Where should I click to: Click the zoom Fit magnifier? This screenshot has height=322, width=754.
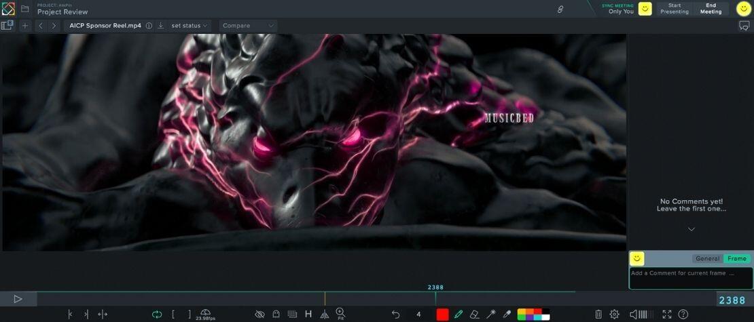coord(340,315)
